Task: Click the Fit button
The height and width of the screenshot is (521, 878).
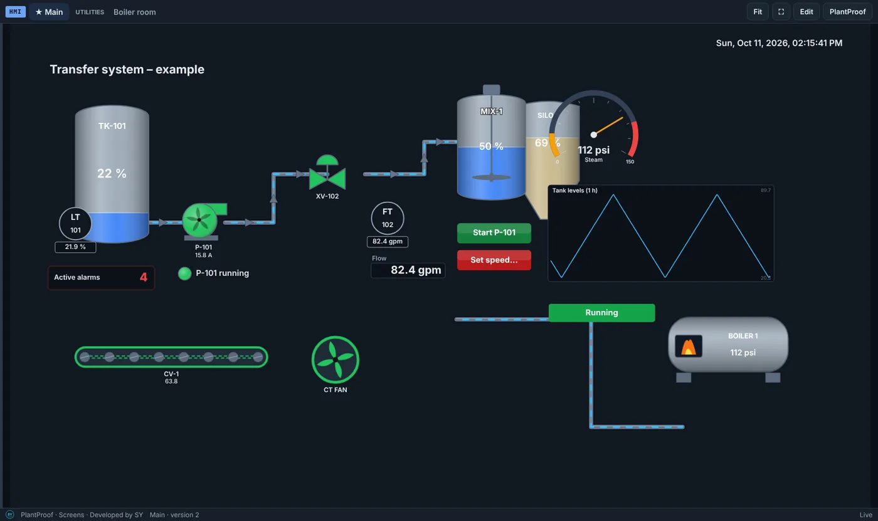Action: 758,12
